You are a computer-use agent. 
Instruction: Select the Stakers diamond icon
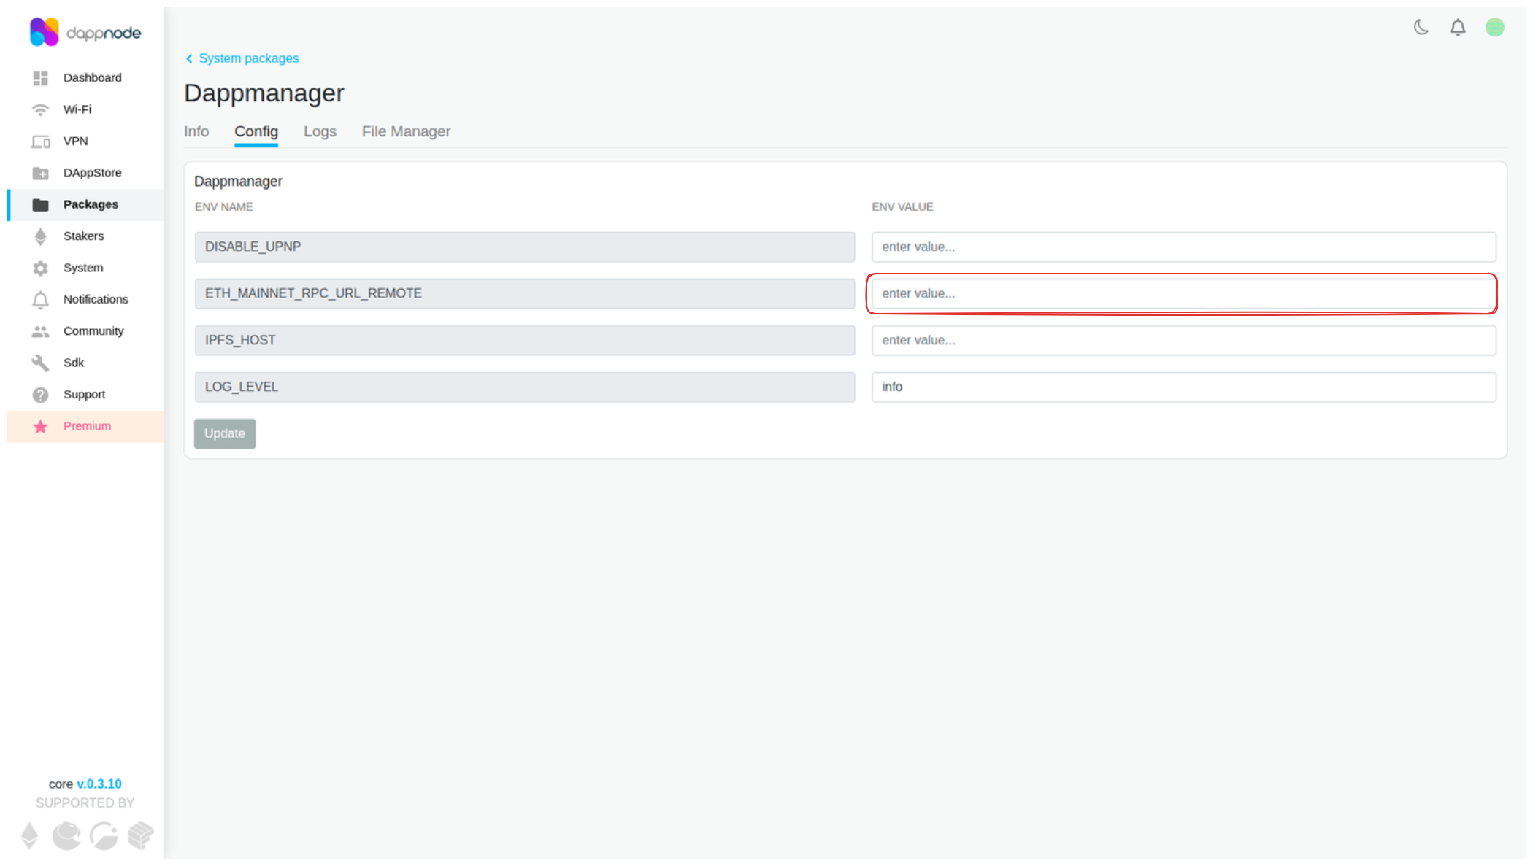click(42, 236)
